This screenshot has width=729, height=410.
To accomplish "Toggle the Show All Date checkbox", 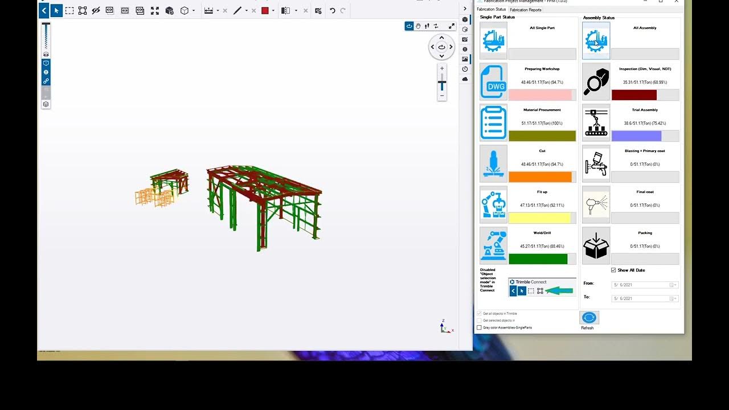I will click(613, 270).
